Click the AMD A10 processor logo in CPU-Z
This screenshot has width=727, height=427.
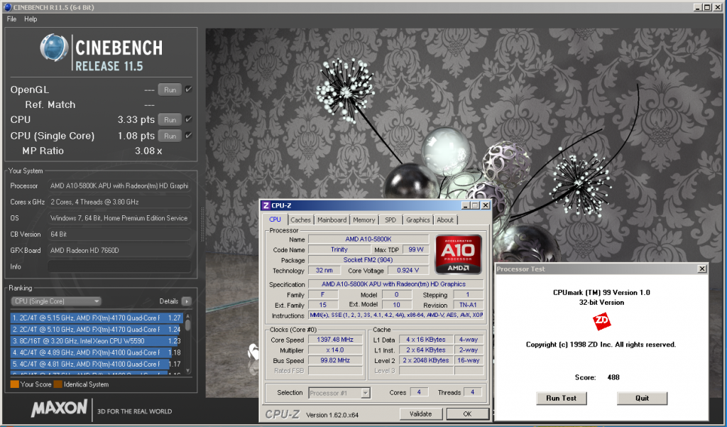click(458, 254)
